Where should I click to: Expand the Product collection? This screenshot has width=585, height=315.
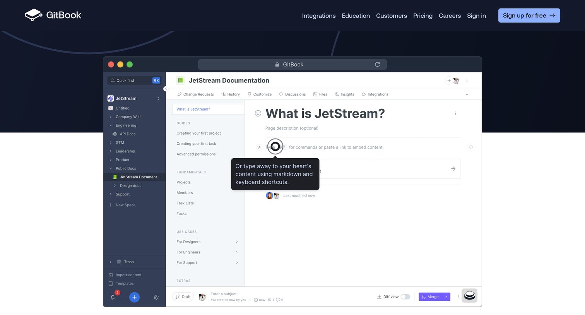click(x=111, y=160)
